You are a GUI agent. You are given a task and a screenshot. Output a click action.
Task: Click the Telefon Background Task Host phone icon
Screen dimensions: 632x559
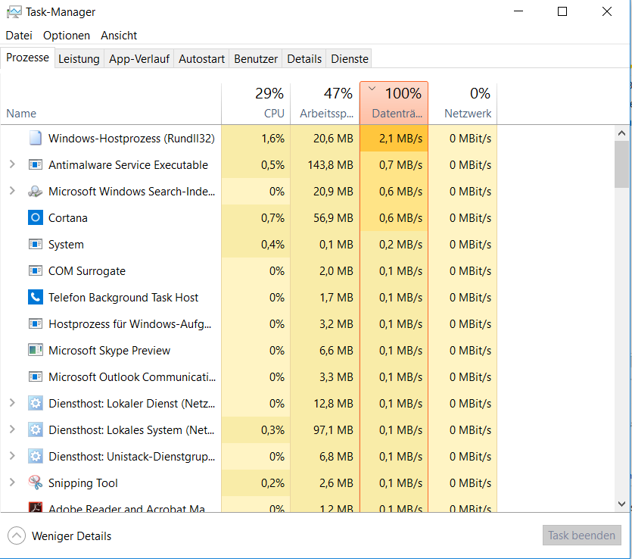(36, 297)
